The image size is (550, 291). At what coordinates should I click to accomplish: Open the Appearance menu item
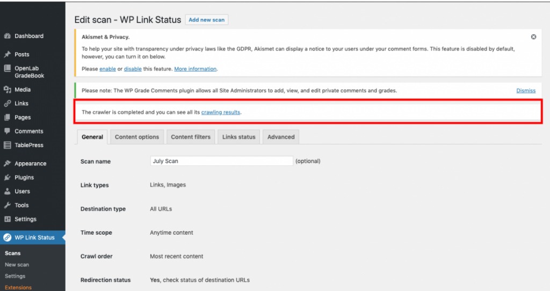tap(30, 164)
